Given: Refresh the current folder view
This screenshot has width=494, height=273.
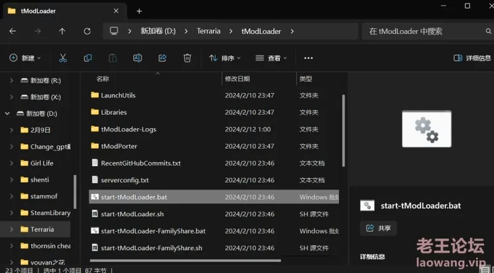Looking at the screenshot, I should 87,31.
